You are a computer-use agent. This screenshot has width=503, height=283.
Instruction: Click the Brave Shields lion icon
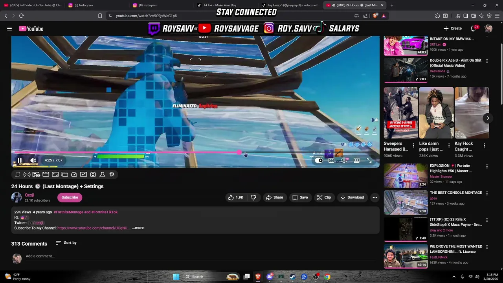tap(374, 16)
